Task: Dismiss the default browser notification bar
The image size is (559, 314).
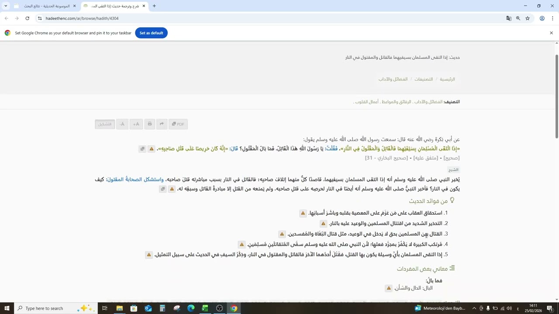Action: [551, 33]
